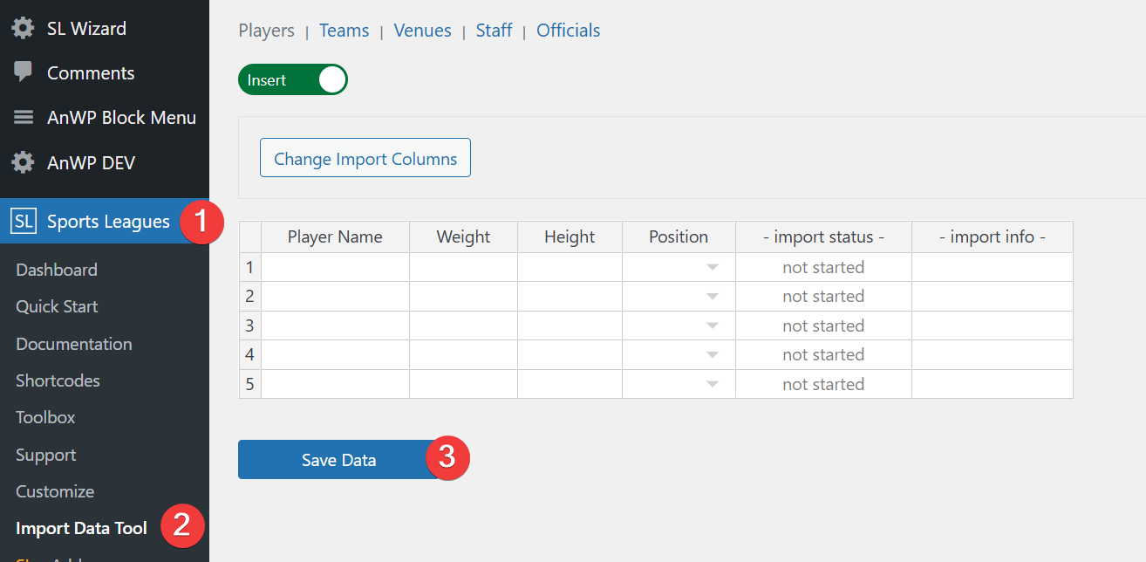This screenshot has height=562, width=1146.
Task: Click the import info column header
Action: [993, 236]
